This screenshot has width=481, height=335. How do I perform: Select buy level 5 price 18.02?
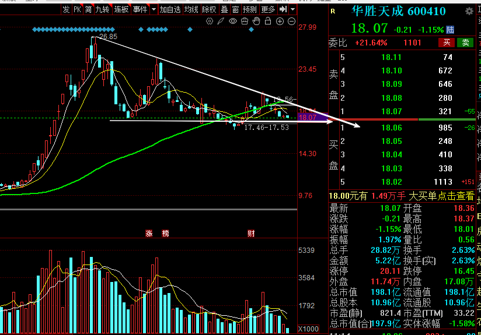391,182
